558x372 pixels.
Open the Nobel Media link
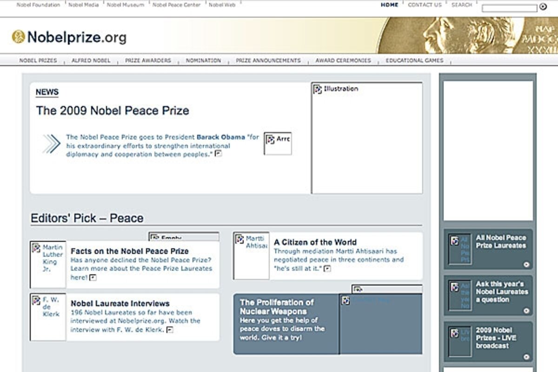click(83, 5)
